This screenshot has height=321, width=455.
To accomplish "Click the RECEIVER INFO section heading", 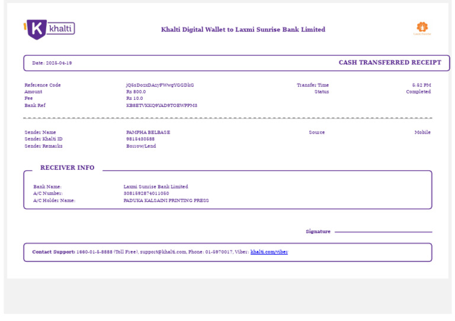I will (x=68, y=167).
